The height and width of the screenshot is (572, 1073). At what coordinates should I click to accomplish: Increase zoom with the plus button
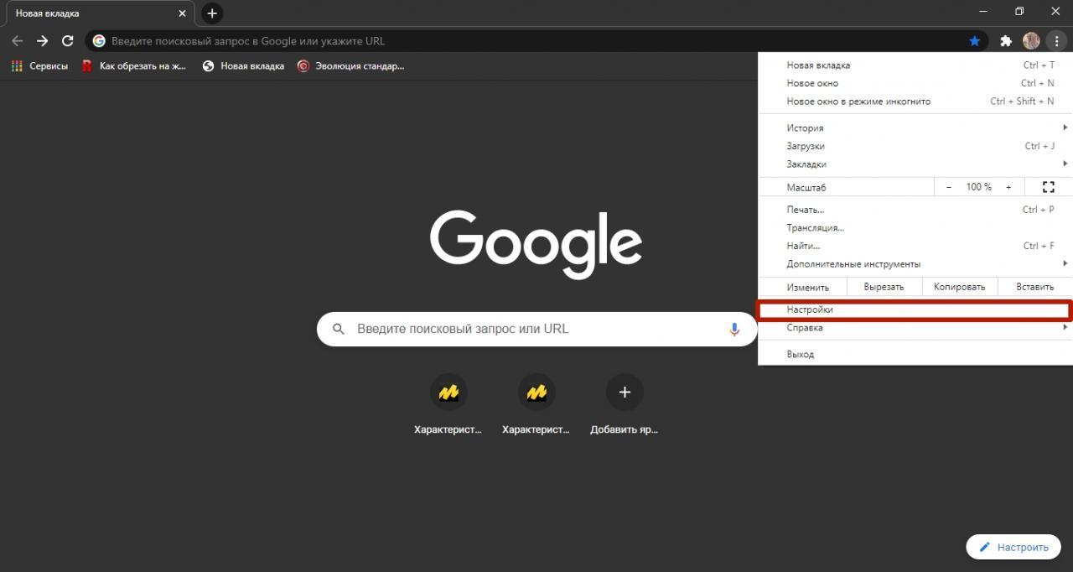coord(1008,187)
